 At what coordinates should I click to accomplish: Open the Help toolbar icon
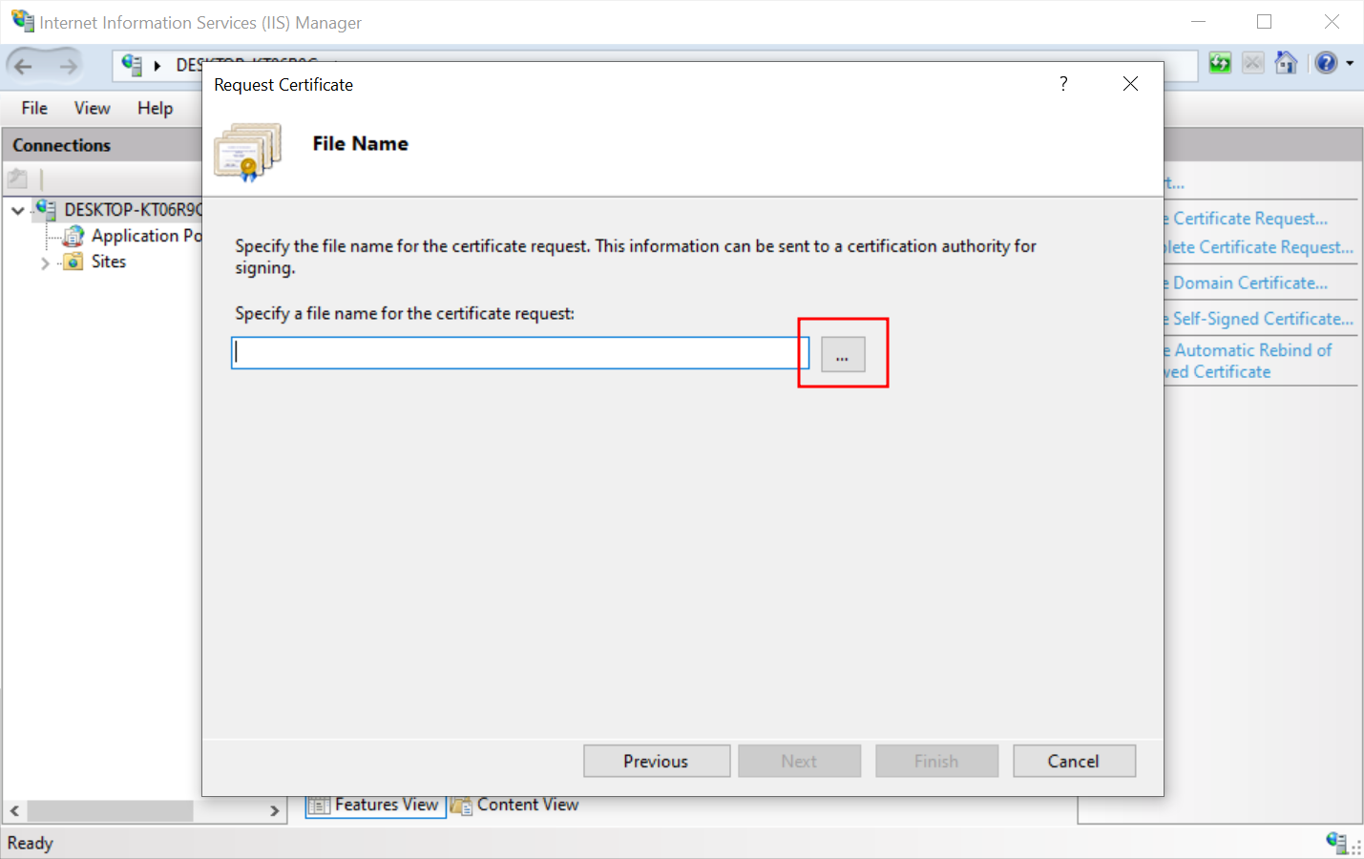(1326, 63)
